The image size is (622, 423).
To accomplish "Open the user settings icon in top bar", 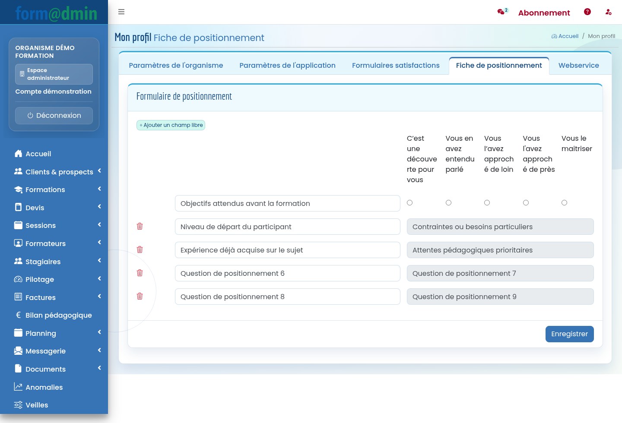I will (608, 12).
